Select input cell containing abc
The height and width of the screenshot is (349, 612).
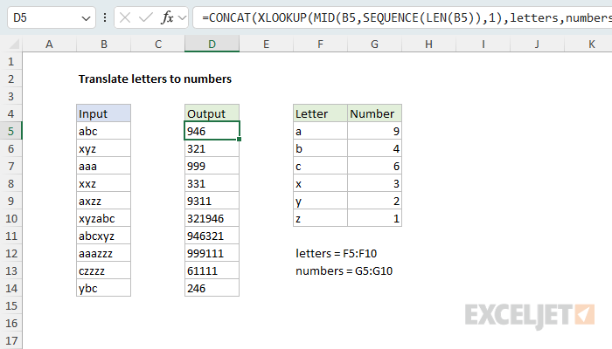click(104, 131)
